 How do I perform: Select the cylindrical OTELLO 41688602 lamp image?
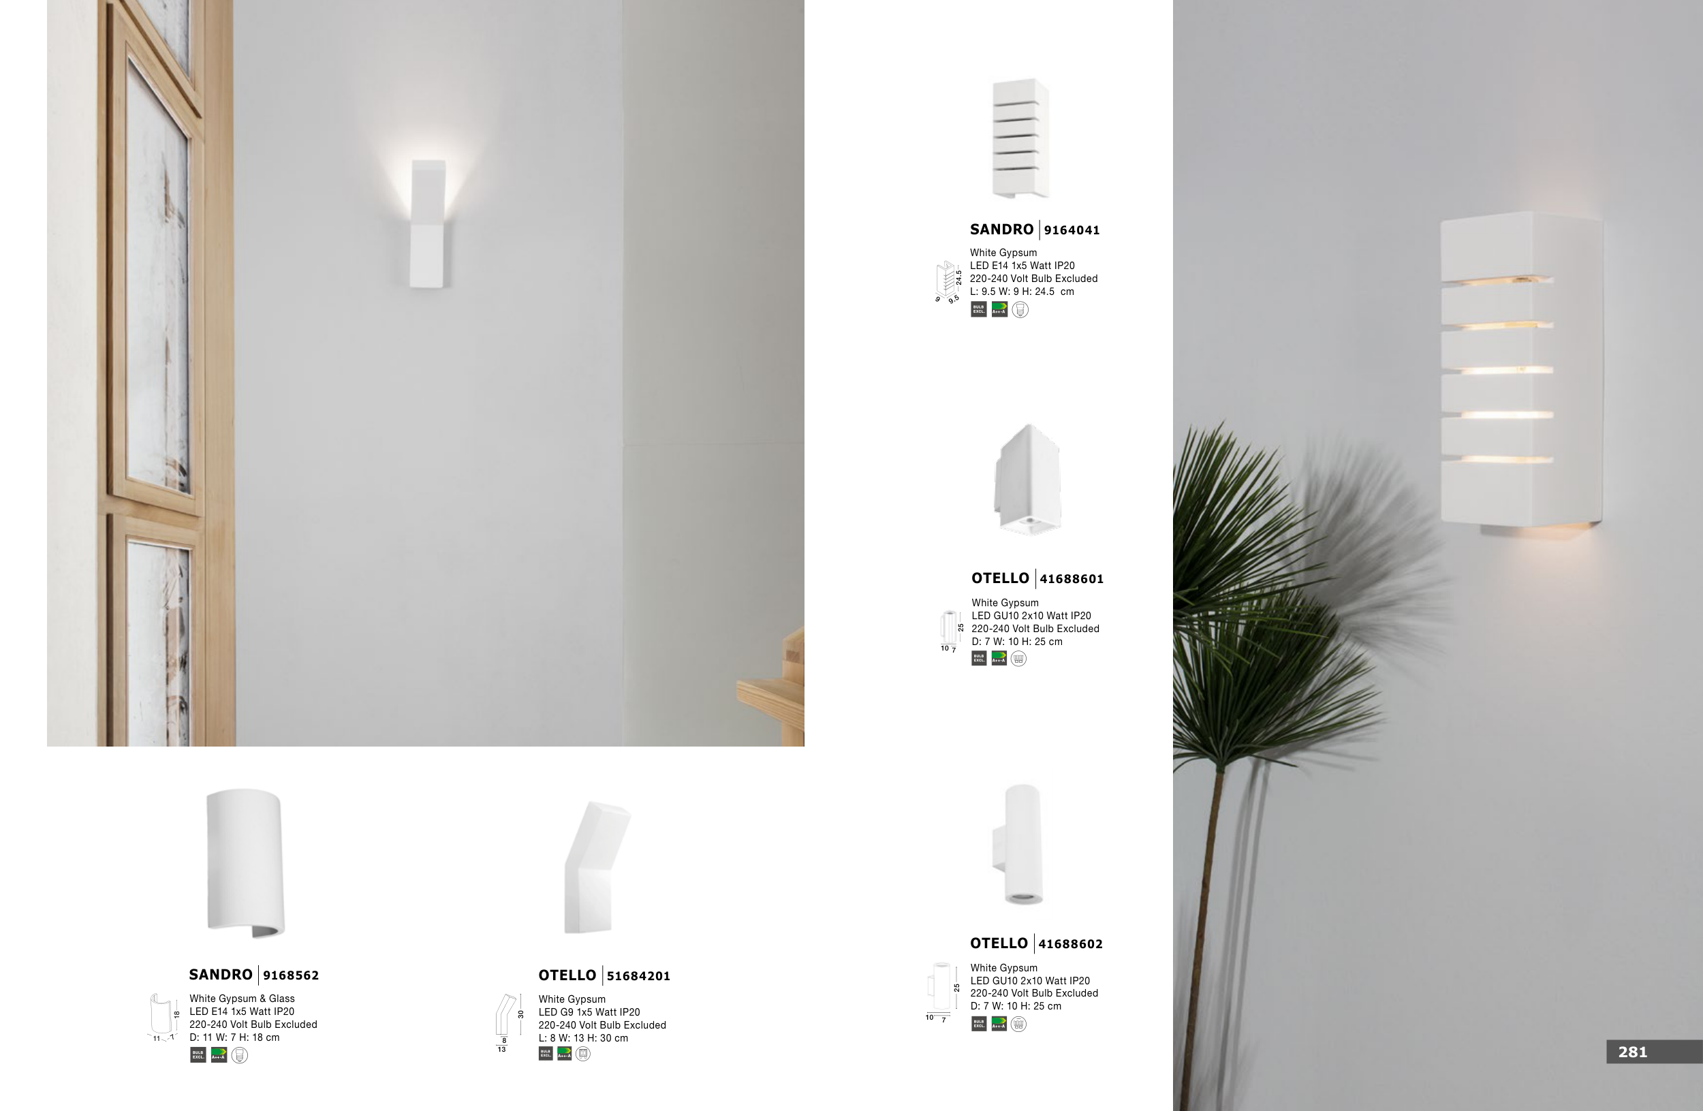point(1018,844)
